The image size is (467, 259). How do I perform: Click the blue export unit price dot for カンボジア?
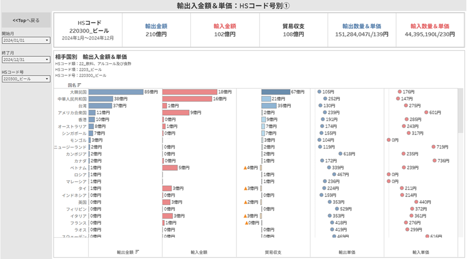point(340,154)
